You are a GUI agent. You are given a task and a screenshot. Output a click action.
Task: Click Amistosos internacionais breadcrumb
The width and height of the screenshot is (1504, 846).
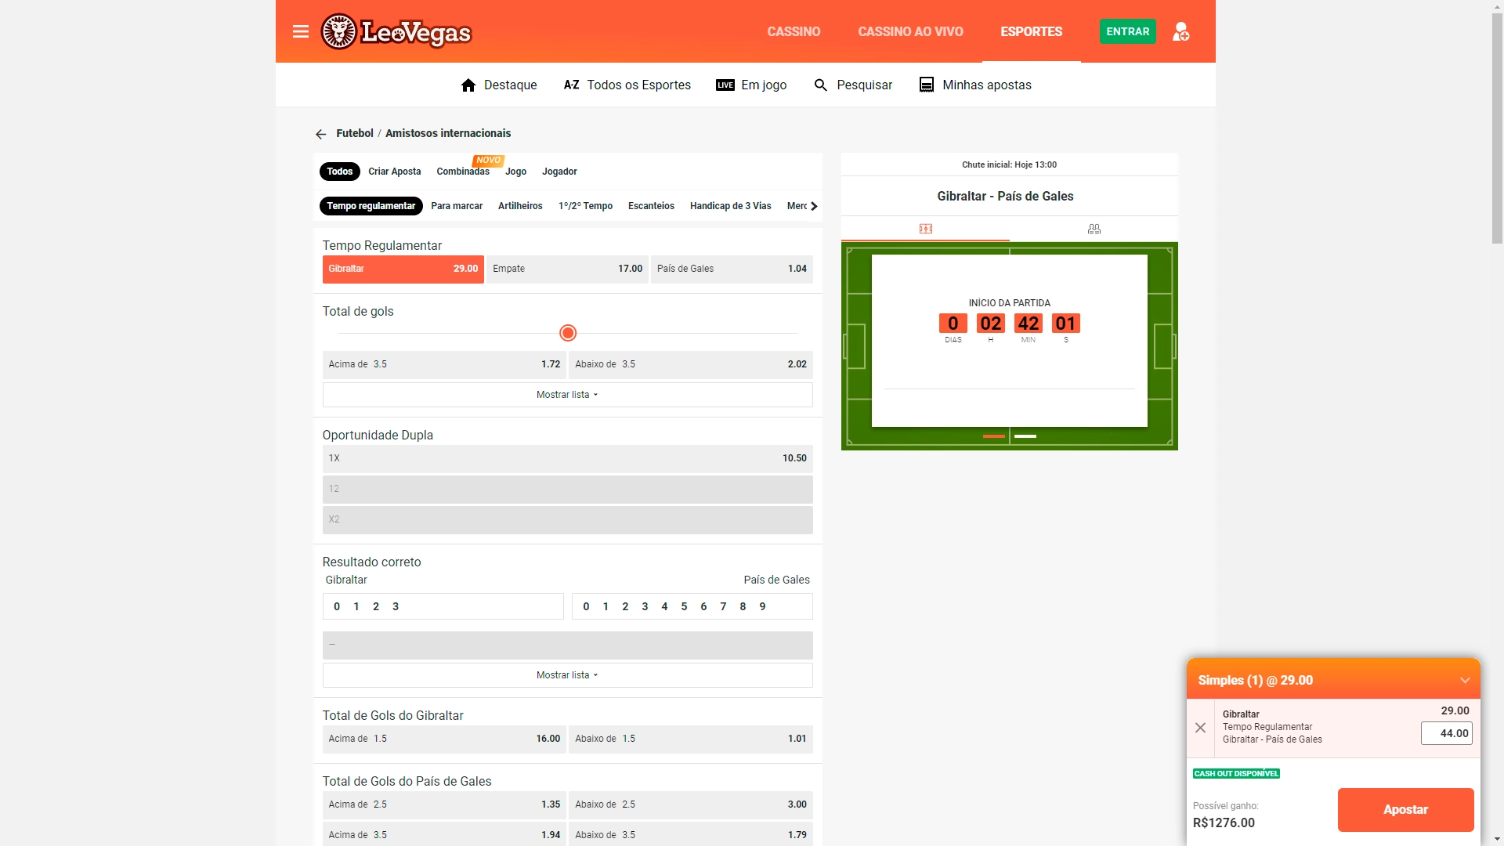(448, 133)
